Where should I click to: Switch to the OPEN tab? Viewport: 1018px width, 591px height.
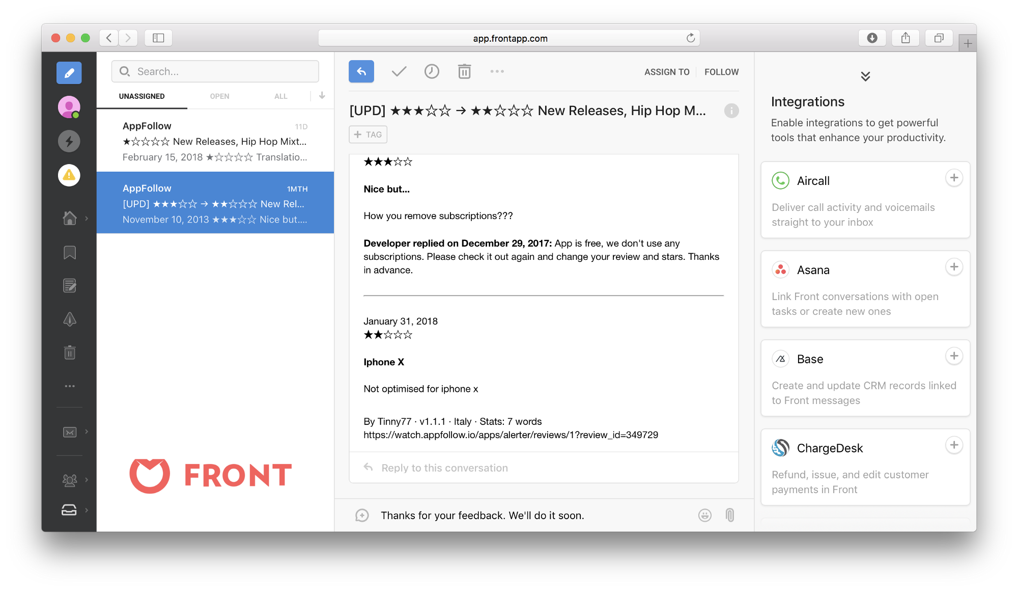tap(219, 96)
